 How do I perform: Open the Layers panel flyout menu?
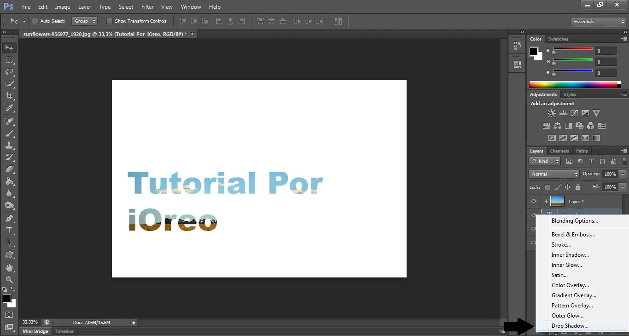tap(624, 151)
